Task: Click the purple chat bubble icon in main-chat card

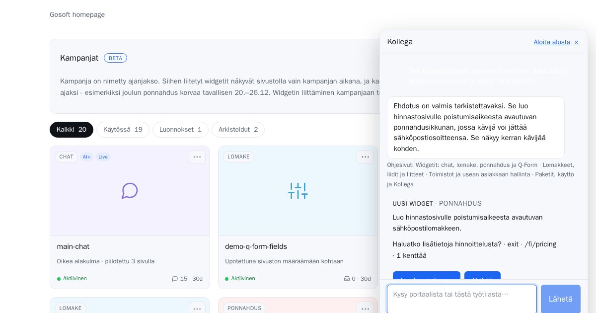Action: pos(130,191)
